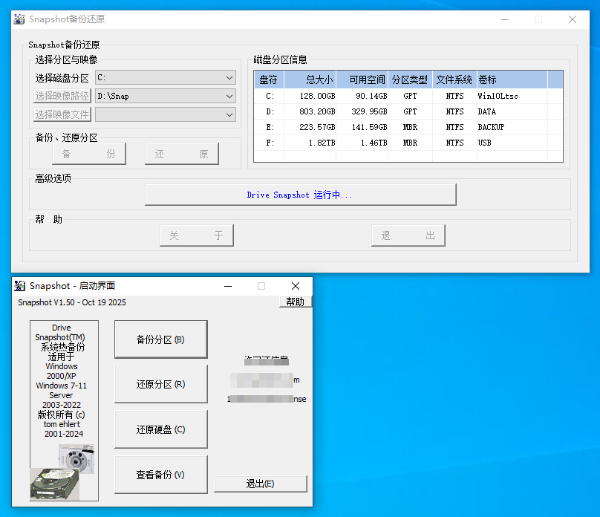Click the 803.20GB total size cell
The width and height of the screenshot is (600, 517).
point(317,111)
